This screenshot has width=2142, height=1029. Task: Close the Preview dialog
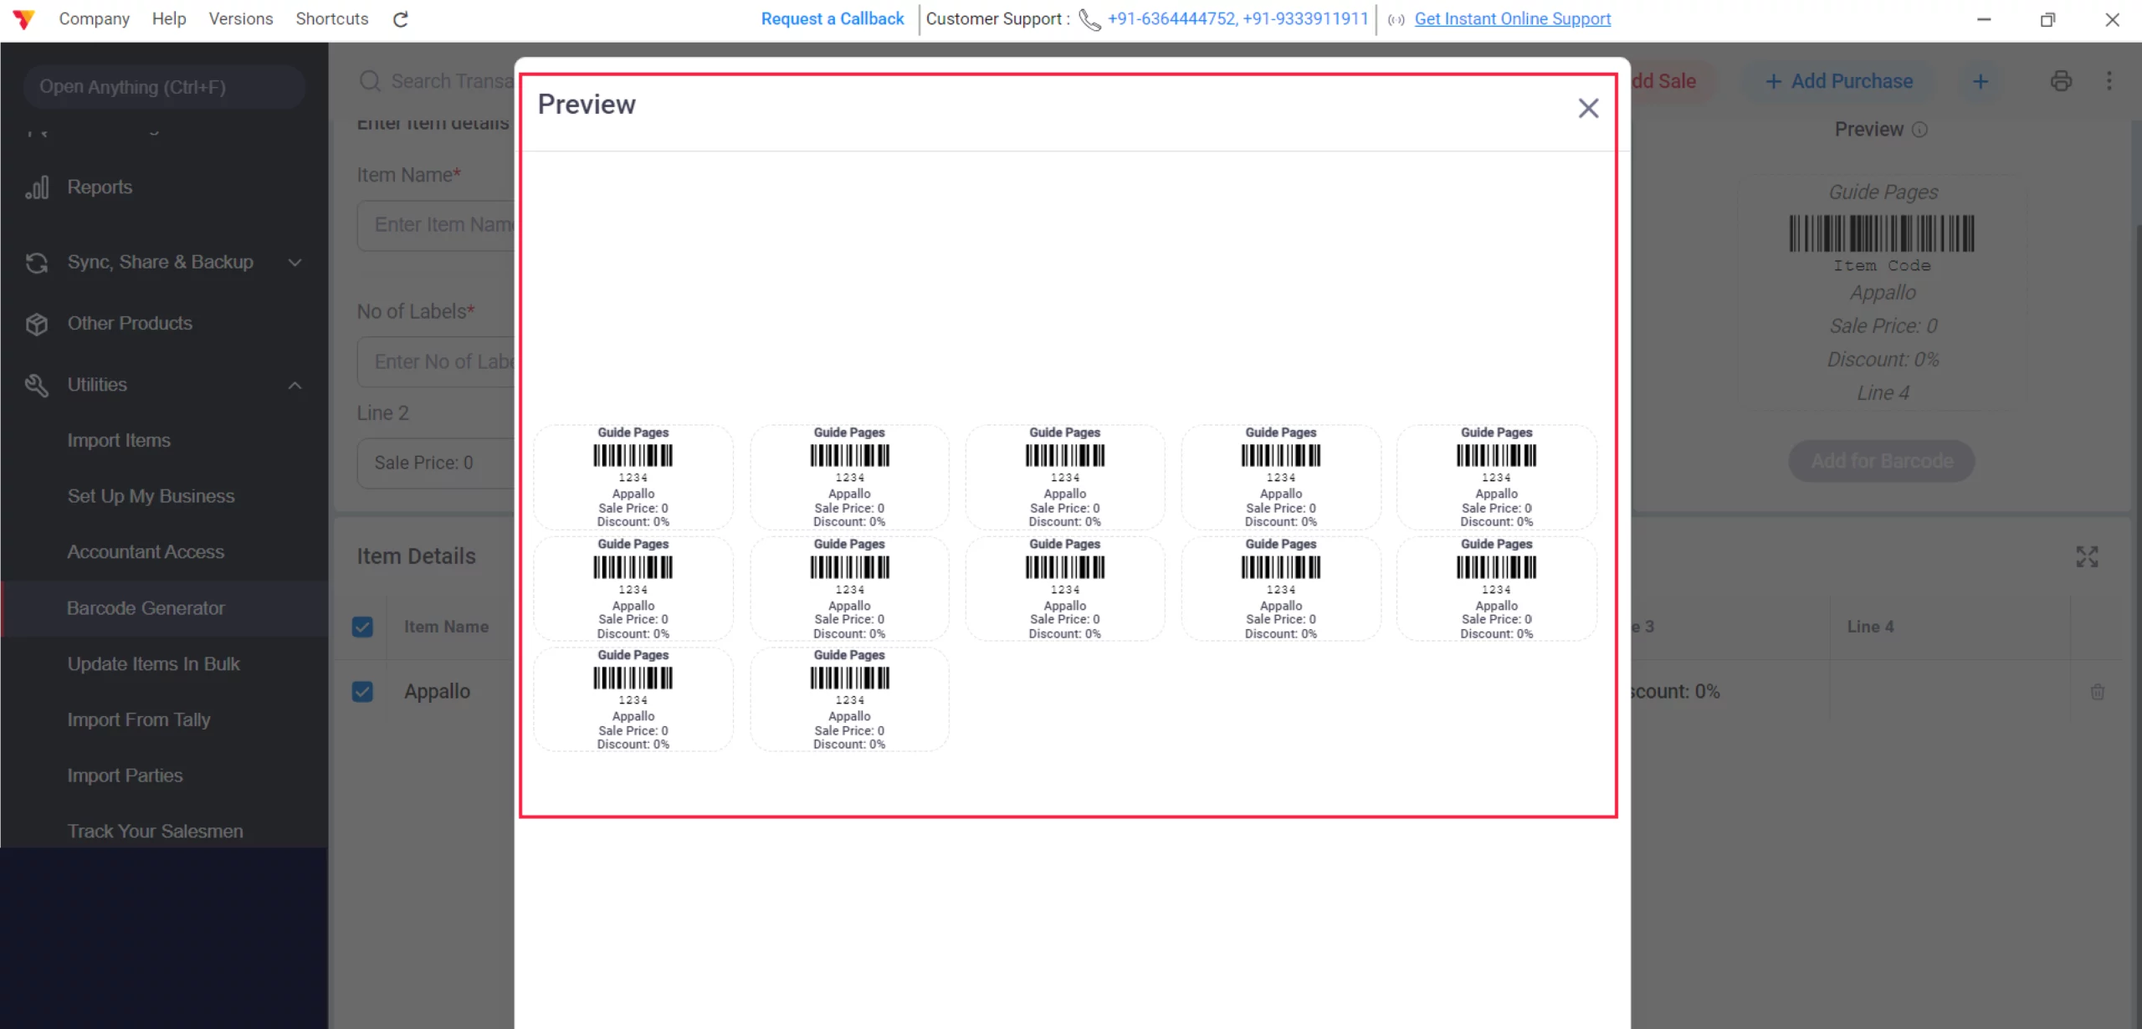[x=1587, y=108]
